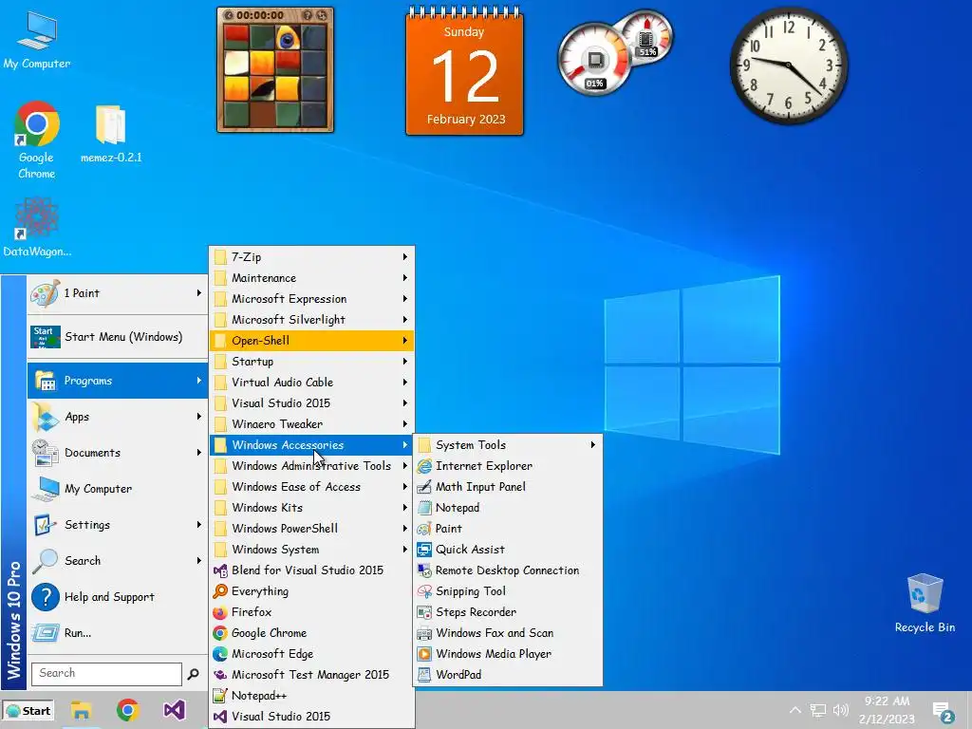
Task: Click the search magnifier button
Action: (194, 674)
